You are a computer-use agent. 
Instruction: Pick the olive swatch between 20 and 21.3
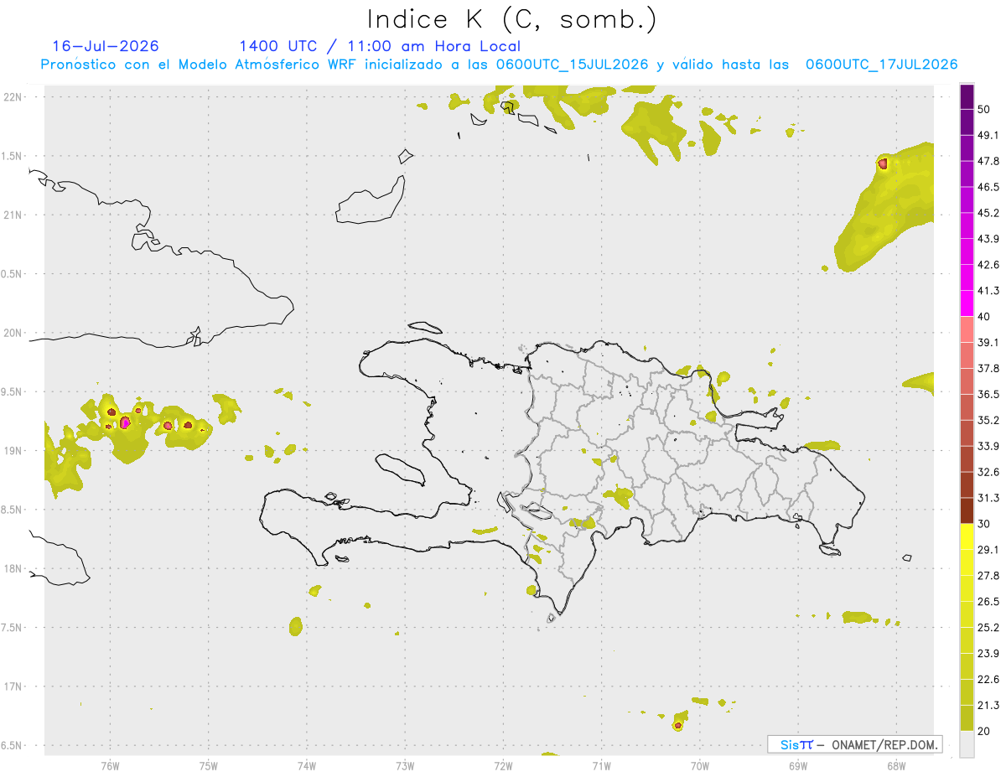967,718
